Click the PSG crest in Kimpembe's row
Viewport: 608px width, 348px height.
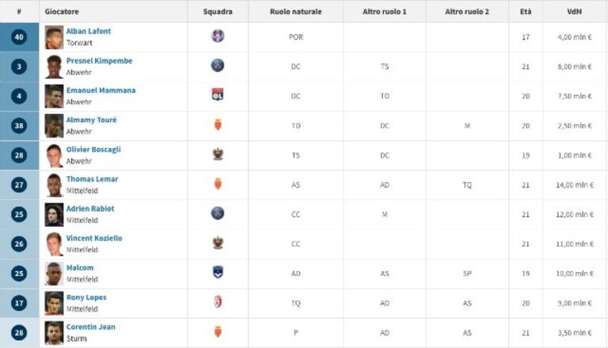[218, 66]
